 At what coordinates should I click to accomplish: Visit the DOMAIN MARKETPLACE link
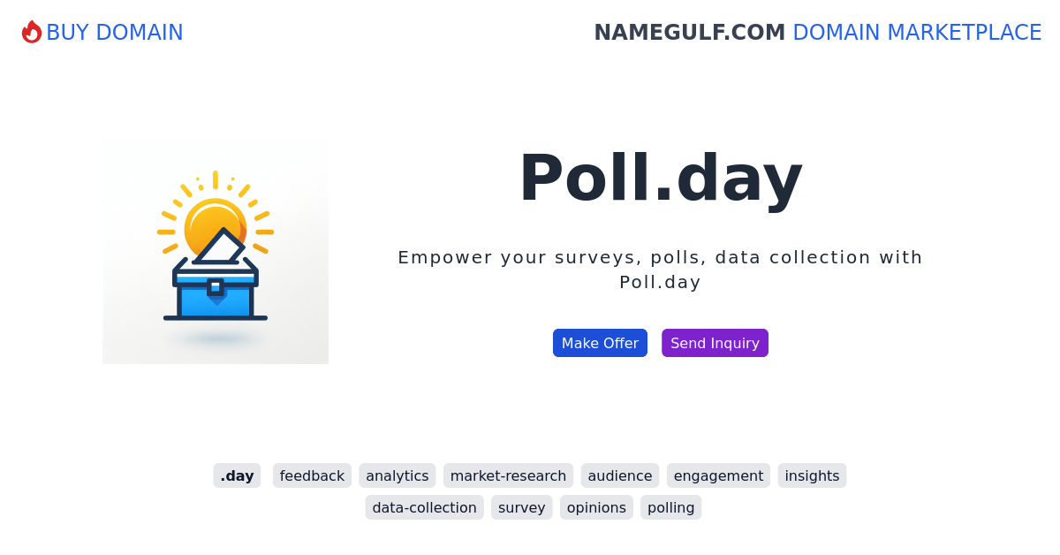click(917, 33)
